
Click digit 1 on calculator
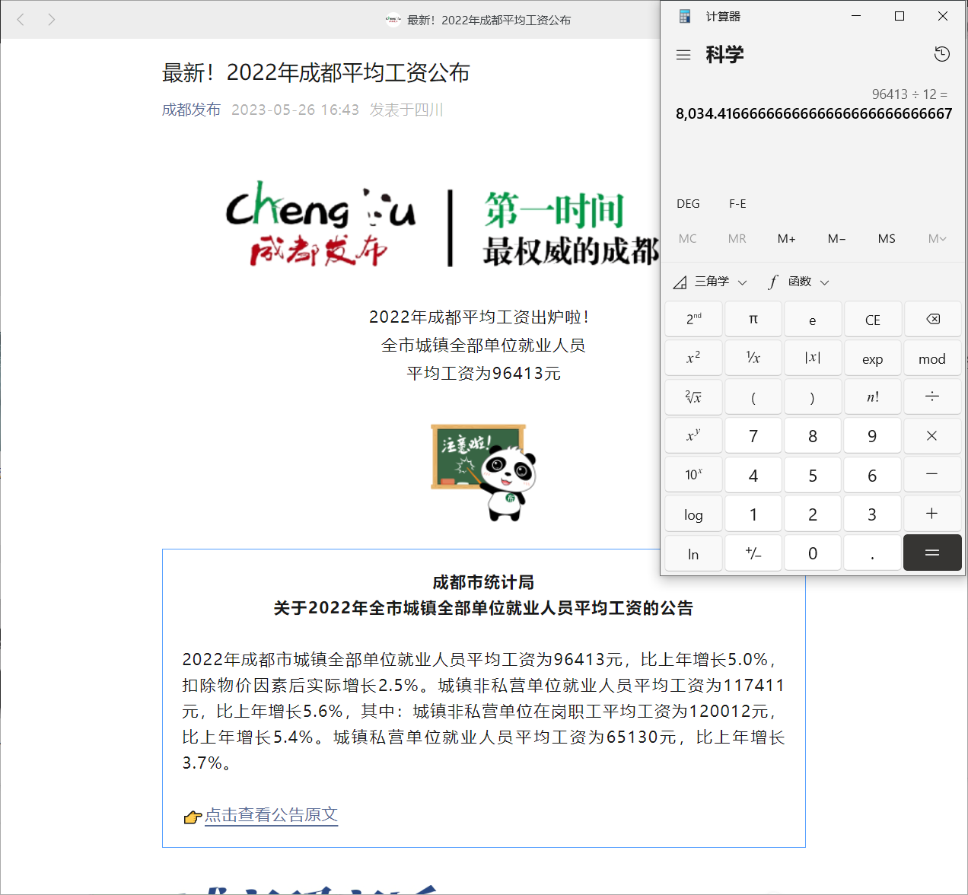[x=753, y=514]
